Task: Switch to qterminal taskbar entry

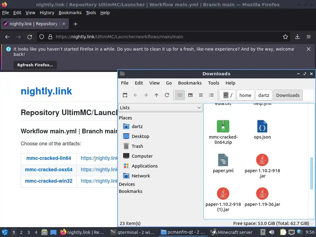Action: pos(133,232)
